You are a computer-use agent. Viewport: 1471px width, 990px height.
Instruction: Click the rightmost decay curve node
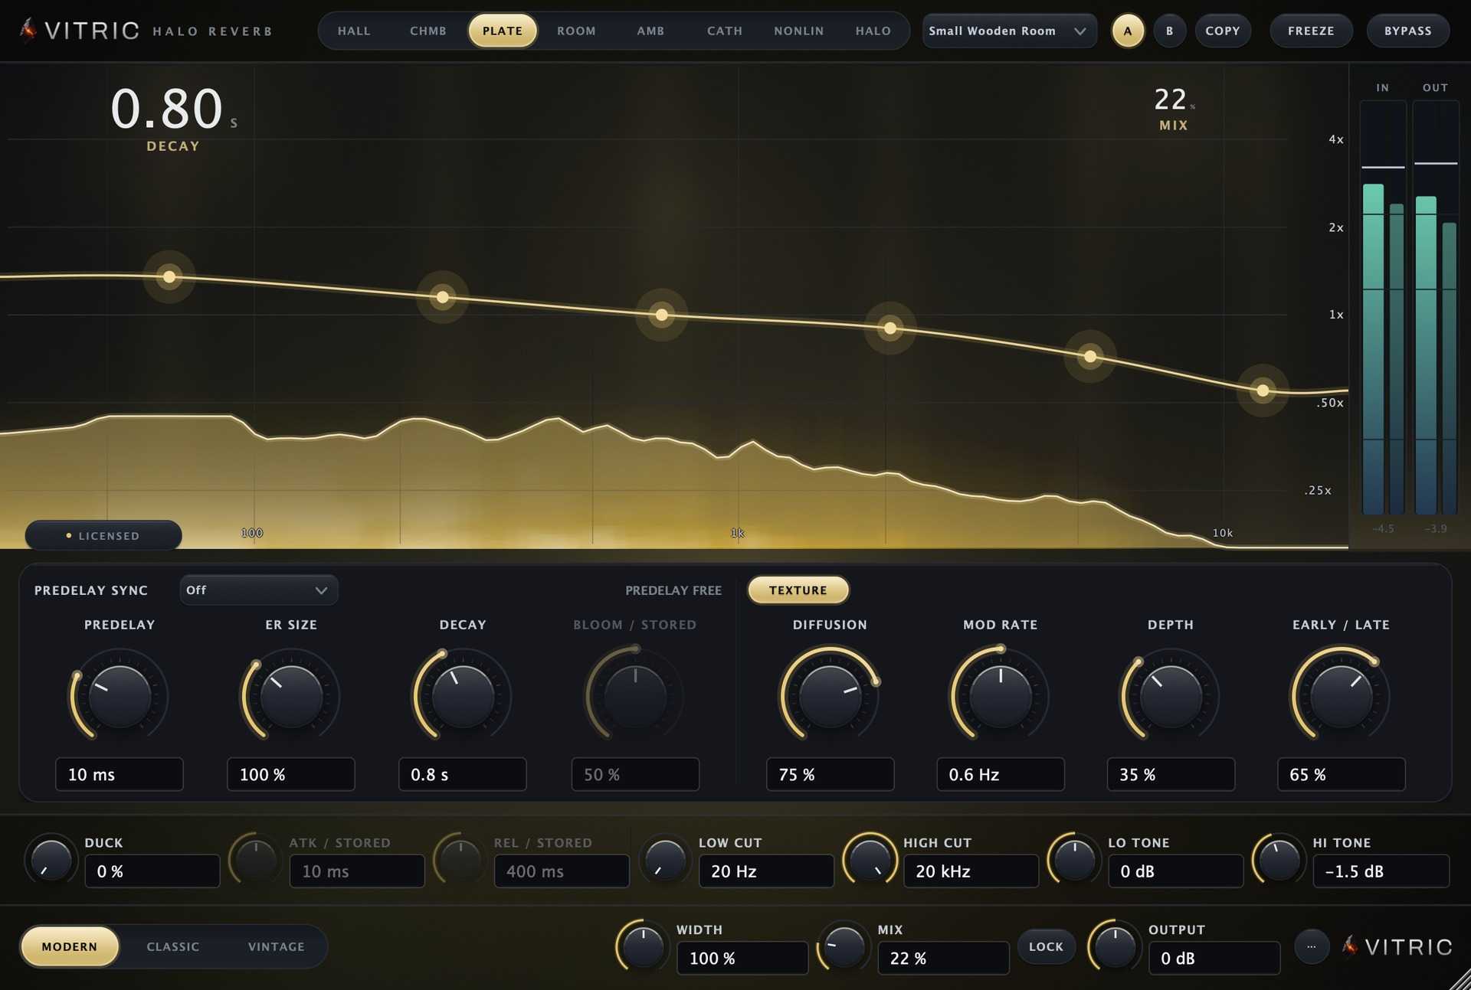[1263, 390]
